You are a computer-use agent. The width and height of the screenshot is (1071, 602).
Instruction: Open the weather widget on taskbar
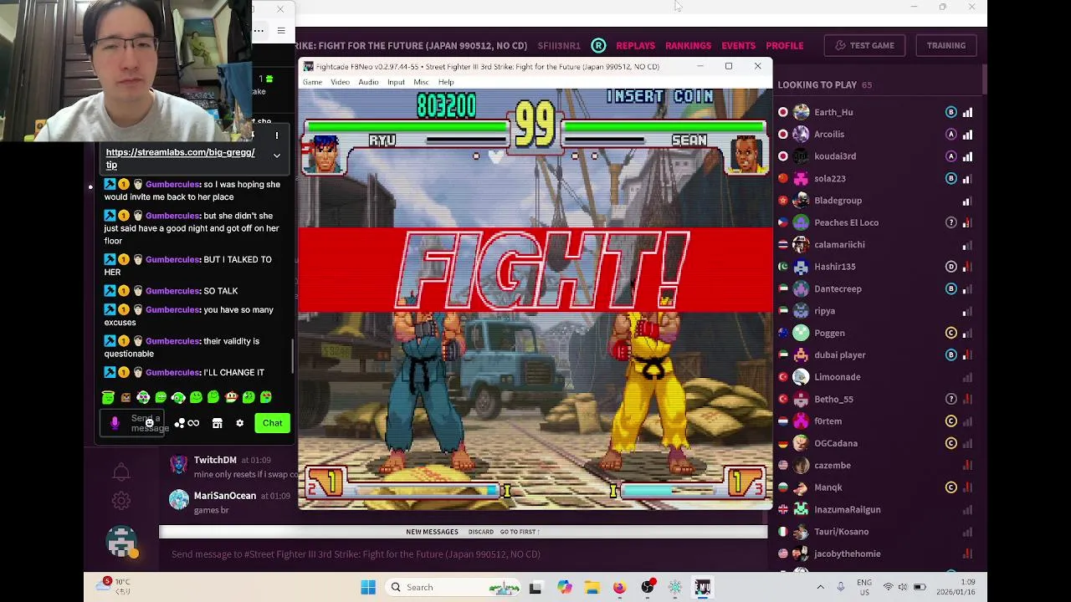115,586
